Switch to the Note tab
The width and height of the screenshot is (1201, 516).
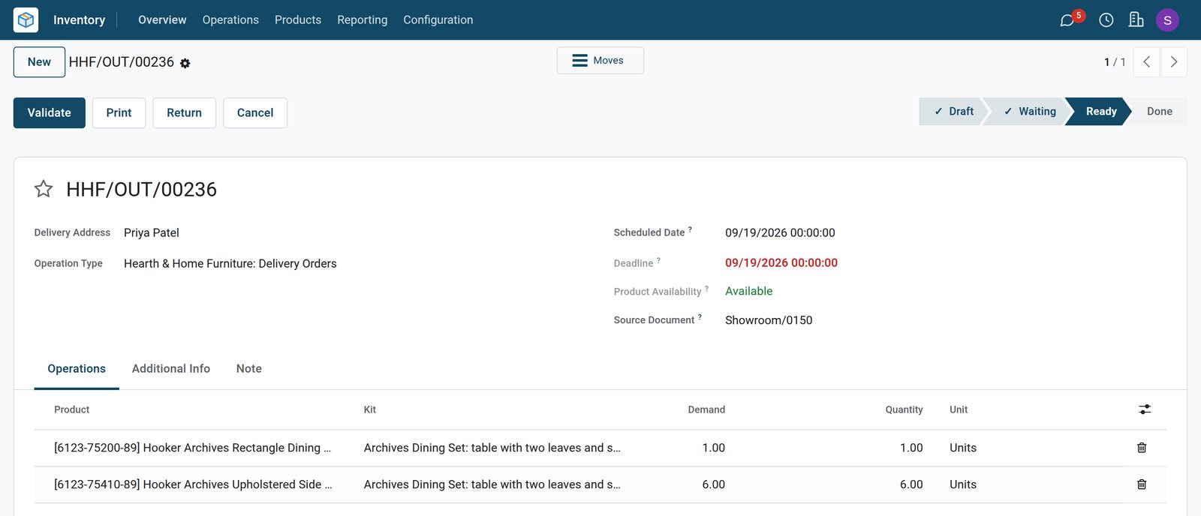tap(249, 369)
